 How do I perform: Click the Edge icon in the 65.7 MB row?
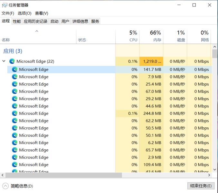click(x=14, y=150)
